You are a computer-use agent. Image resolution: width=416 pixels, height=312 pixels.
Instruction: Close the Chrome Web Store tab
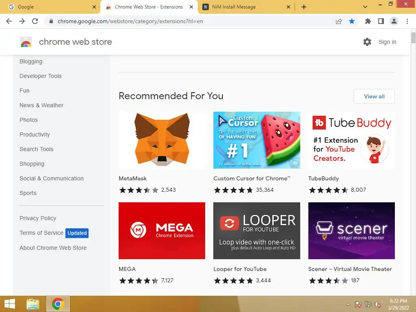[x=191, y=7]
